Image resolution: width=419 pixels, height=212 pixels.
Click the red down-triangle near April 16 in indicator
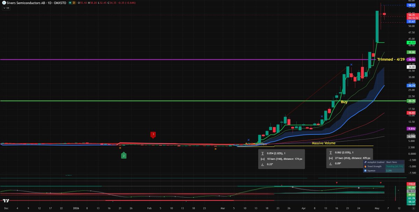(337, 183)
